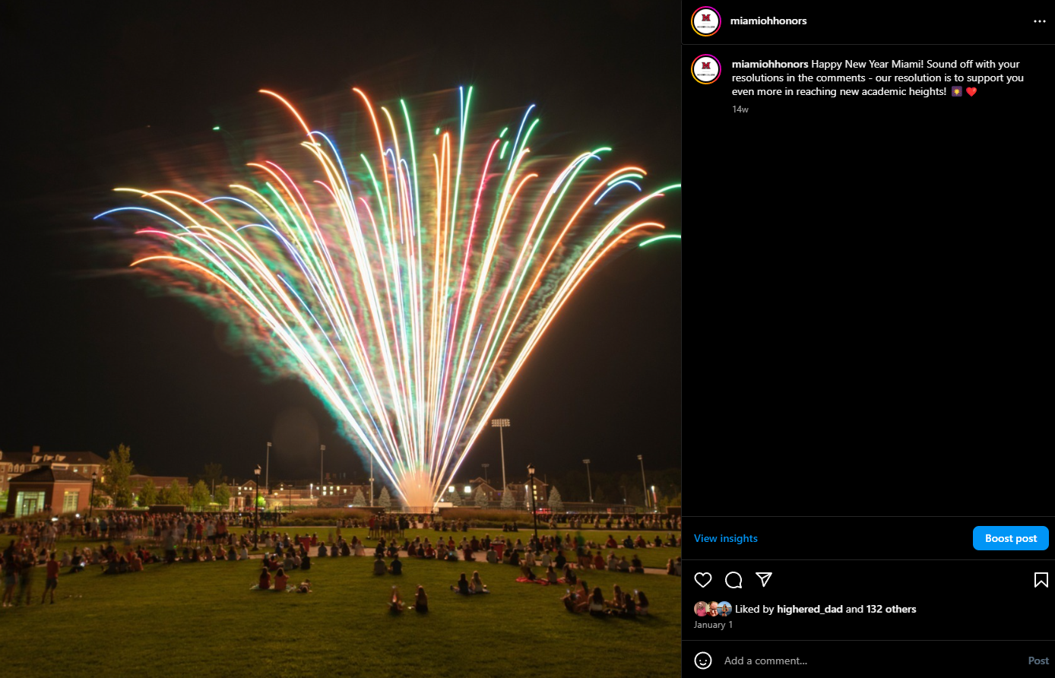Open the three-dot more options menu

[1040, 21]
